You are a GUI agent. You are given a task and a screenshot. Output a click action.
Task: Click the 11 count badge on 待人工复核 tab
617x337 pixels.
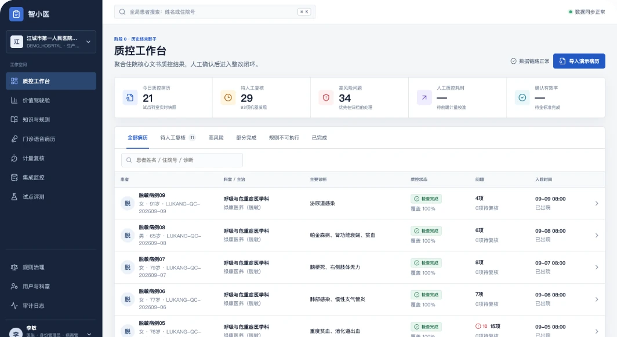[x=192, y=137]
